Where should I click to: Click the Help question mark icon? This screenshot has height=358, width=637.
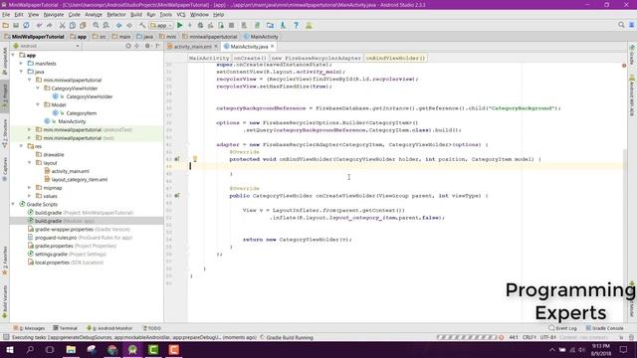pyautogui.click(x=297, y=25)
